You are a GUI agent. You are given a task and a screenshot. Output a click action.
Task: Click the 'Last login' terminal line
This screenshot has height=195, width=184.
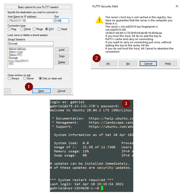87,184
